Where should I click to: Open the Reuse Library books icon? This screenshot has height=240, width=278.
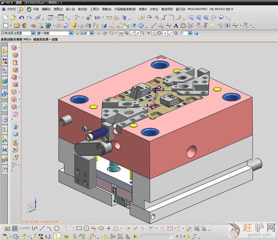click(x=5, y=81)
